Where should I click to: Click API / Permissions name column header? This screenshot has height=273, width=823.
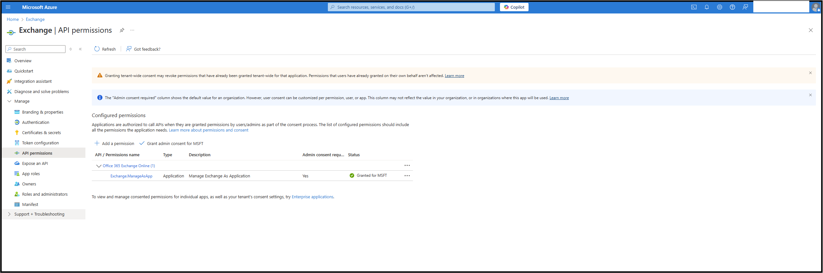117,155
